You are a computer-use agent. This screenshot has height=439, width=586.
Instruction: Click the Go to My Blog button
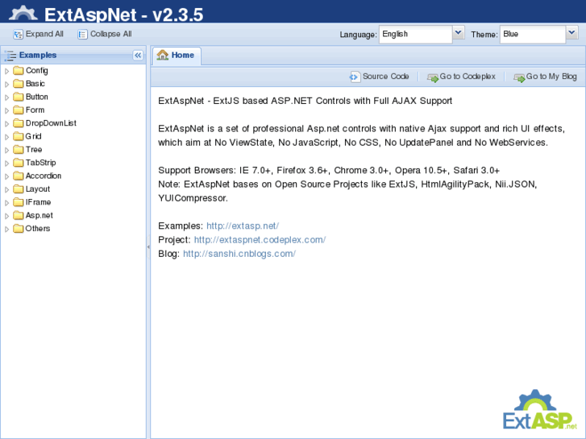(545, 77)
